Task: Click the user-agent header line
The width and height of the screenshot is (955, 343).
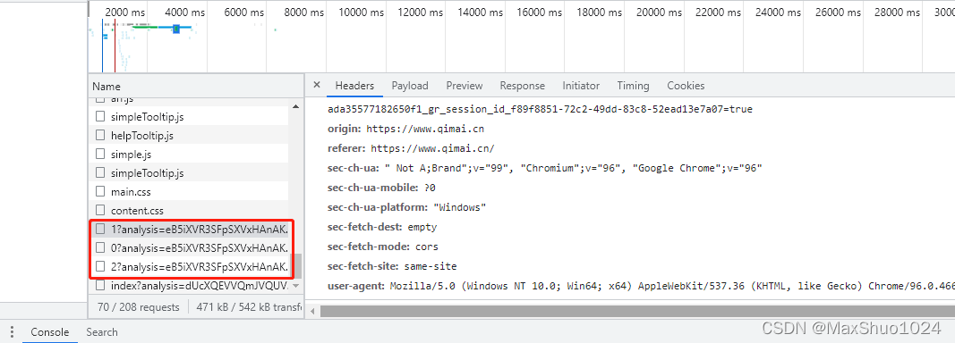Action: pyautogui.click(x=641, y=286)
